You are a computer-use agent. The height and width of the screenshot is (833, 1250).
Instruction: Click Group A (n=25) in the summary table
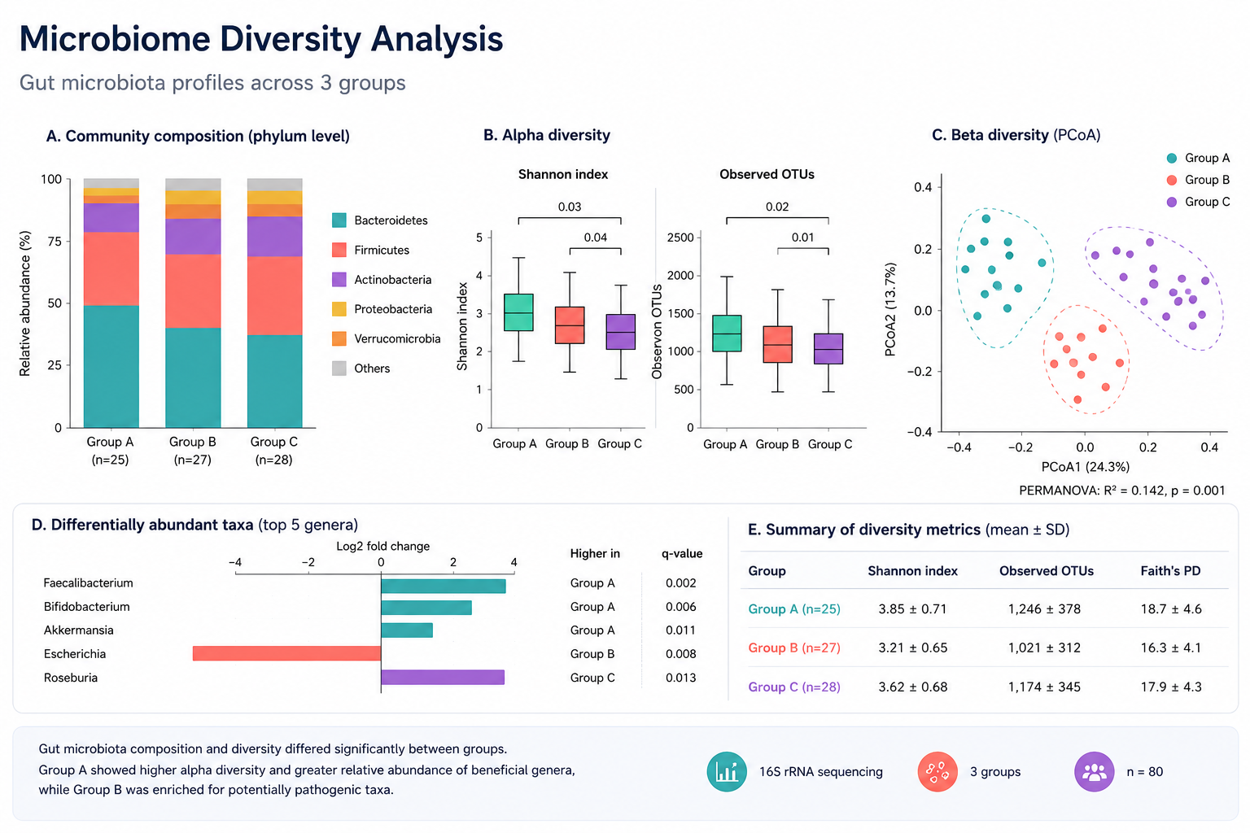pyautogui.click(x=794, y=609)
